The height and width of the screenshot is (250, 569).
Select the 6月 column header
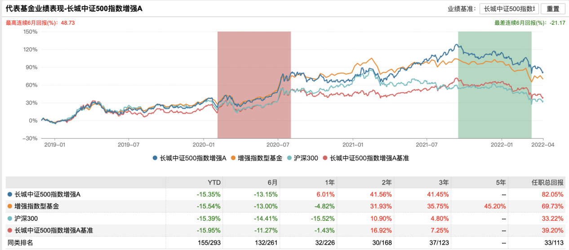tap(271, 182)
